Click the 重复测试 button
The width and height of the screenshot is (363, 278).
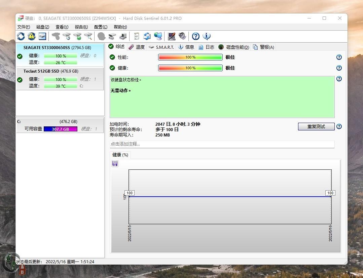316,126
